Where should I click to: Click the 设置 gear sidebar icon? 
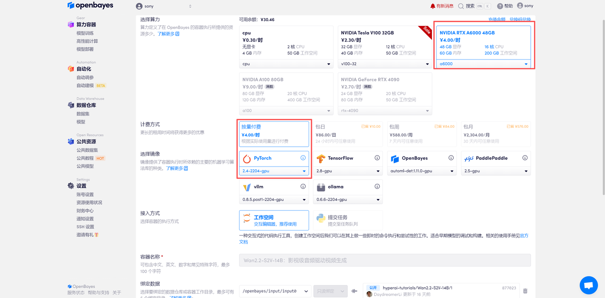pos(71,186)
